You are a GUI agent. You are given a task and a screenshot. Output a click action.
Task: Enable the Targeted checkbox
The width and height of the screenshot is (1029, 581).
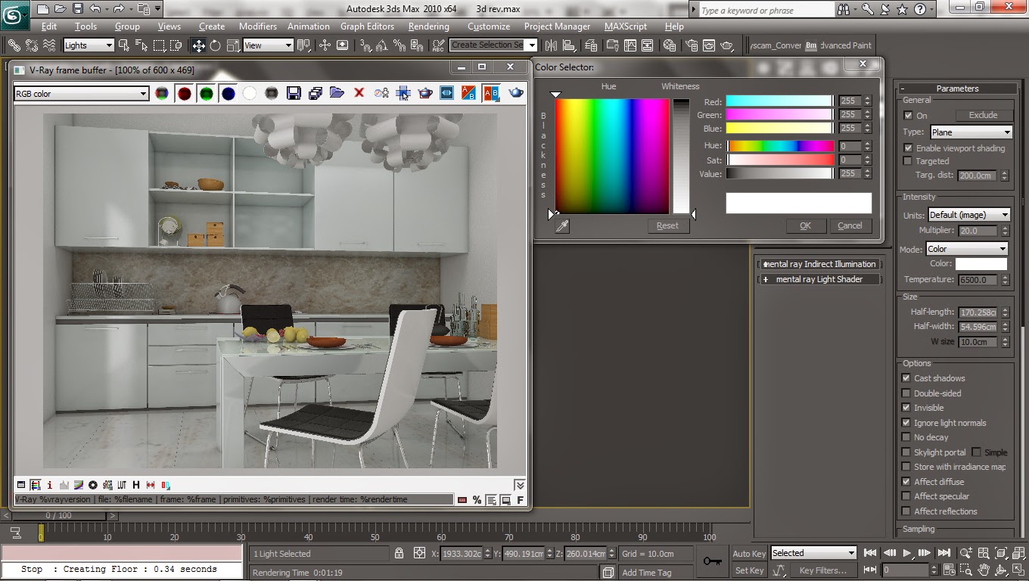click(x=908, y=161)
